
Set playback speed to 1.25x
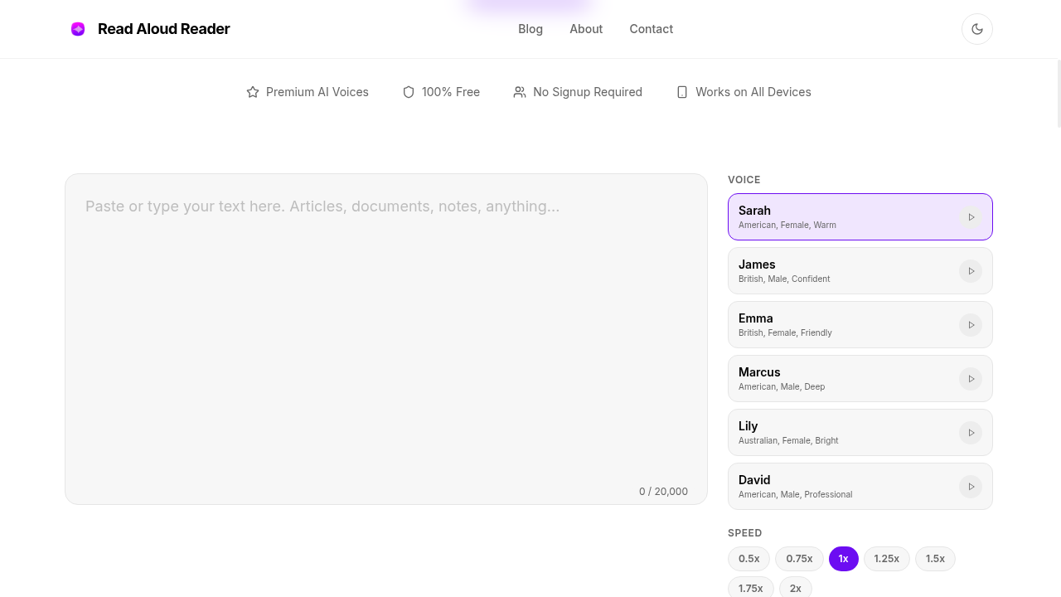(x=887, y=559)
